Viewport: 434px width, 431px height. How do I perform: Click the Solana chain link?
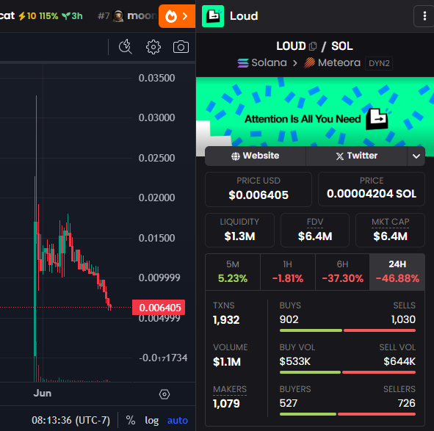pyautogui.click(x=262, y=63)
